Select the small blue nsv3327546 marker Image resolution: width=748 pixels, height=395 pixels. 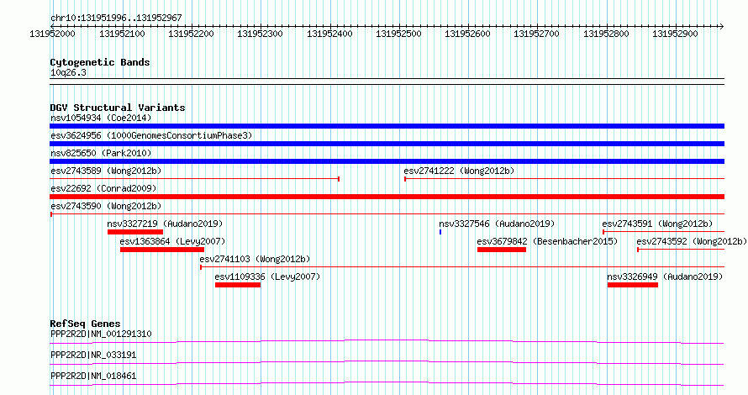coord(440,232)
